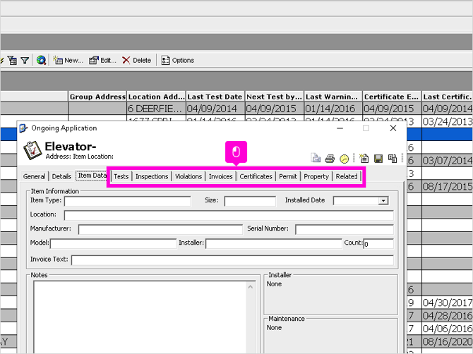
Task: Click the Installer input field
Action: click(274, 243)
